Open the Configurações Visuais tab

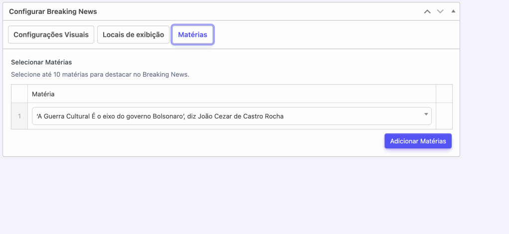point(51,35)
